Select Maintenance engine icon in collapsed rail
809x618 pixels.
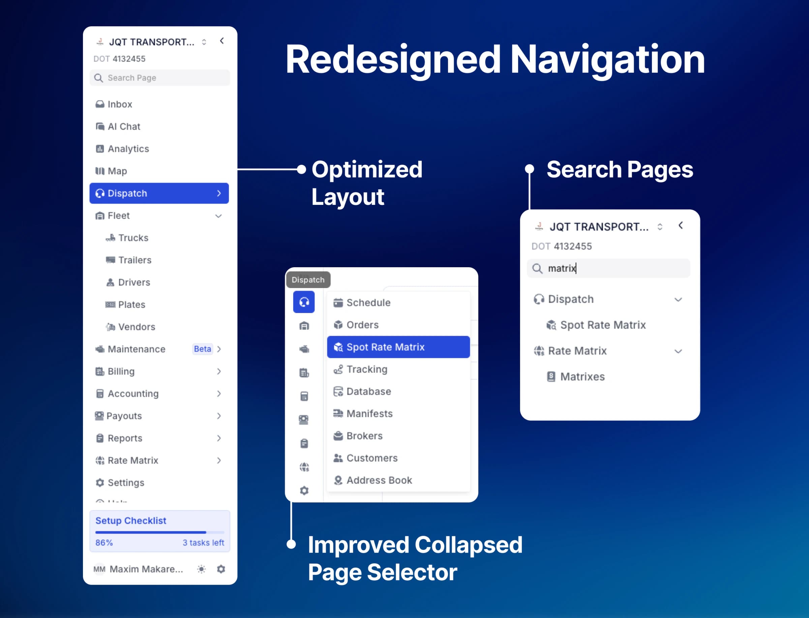click(304, 349)
